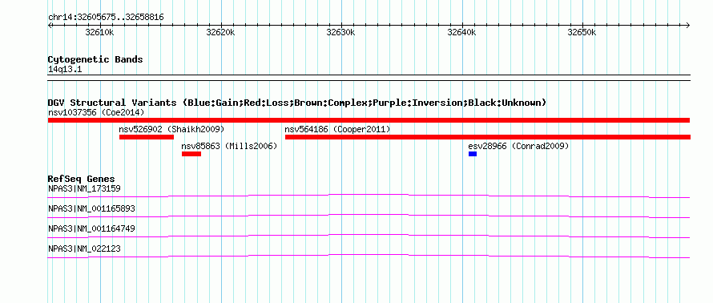Click the 32620k ruler tick label
713x303 pixels.
(220, 32)
